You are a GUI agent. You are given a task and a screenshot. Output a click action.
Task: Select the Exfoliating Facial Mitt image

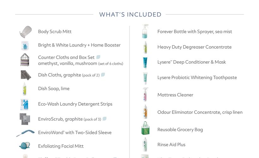point(25,146)
